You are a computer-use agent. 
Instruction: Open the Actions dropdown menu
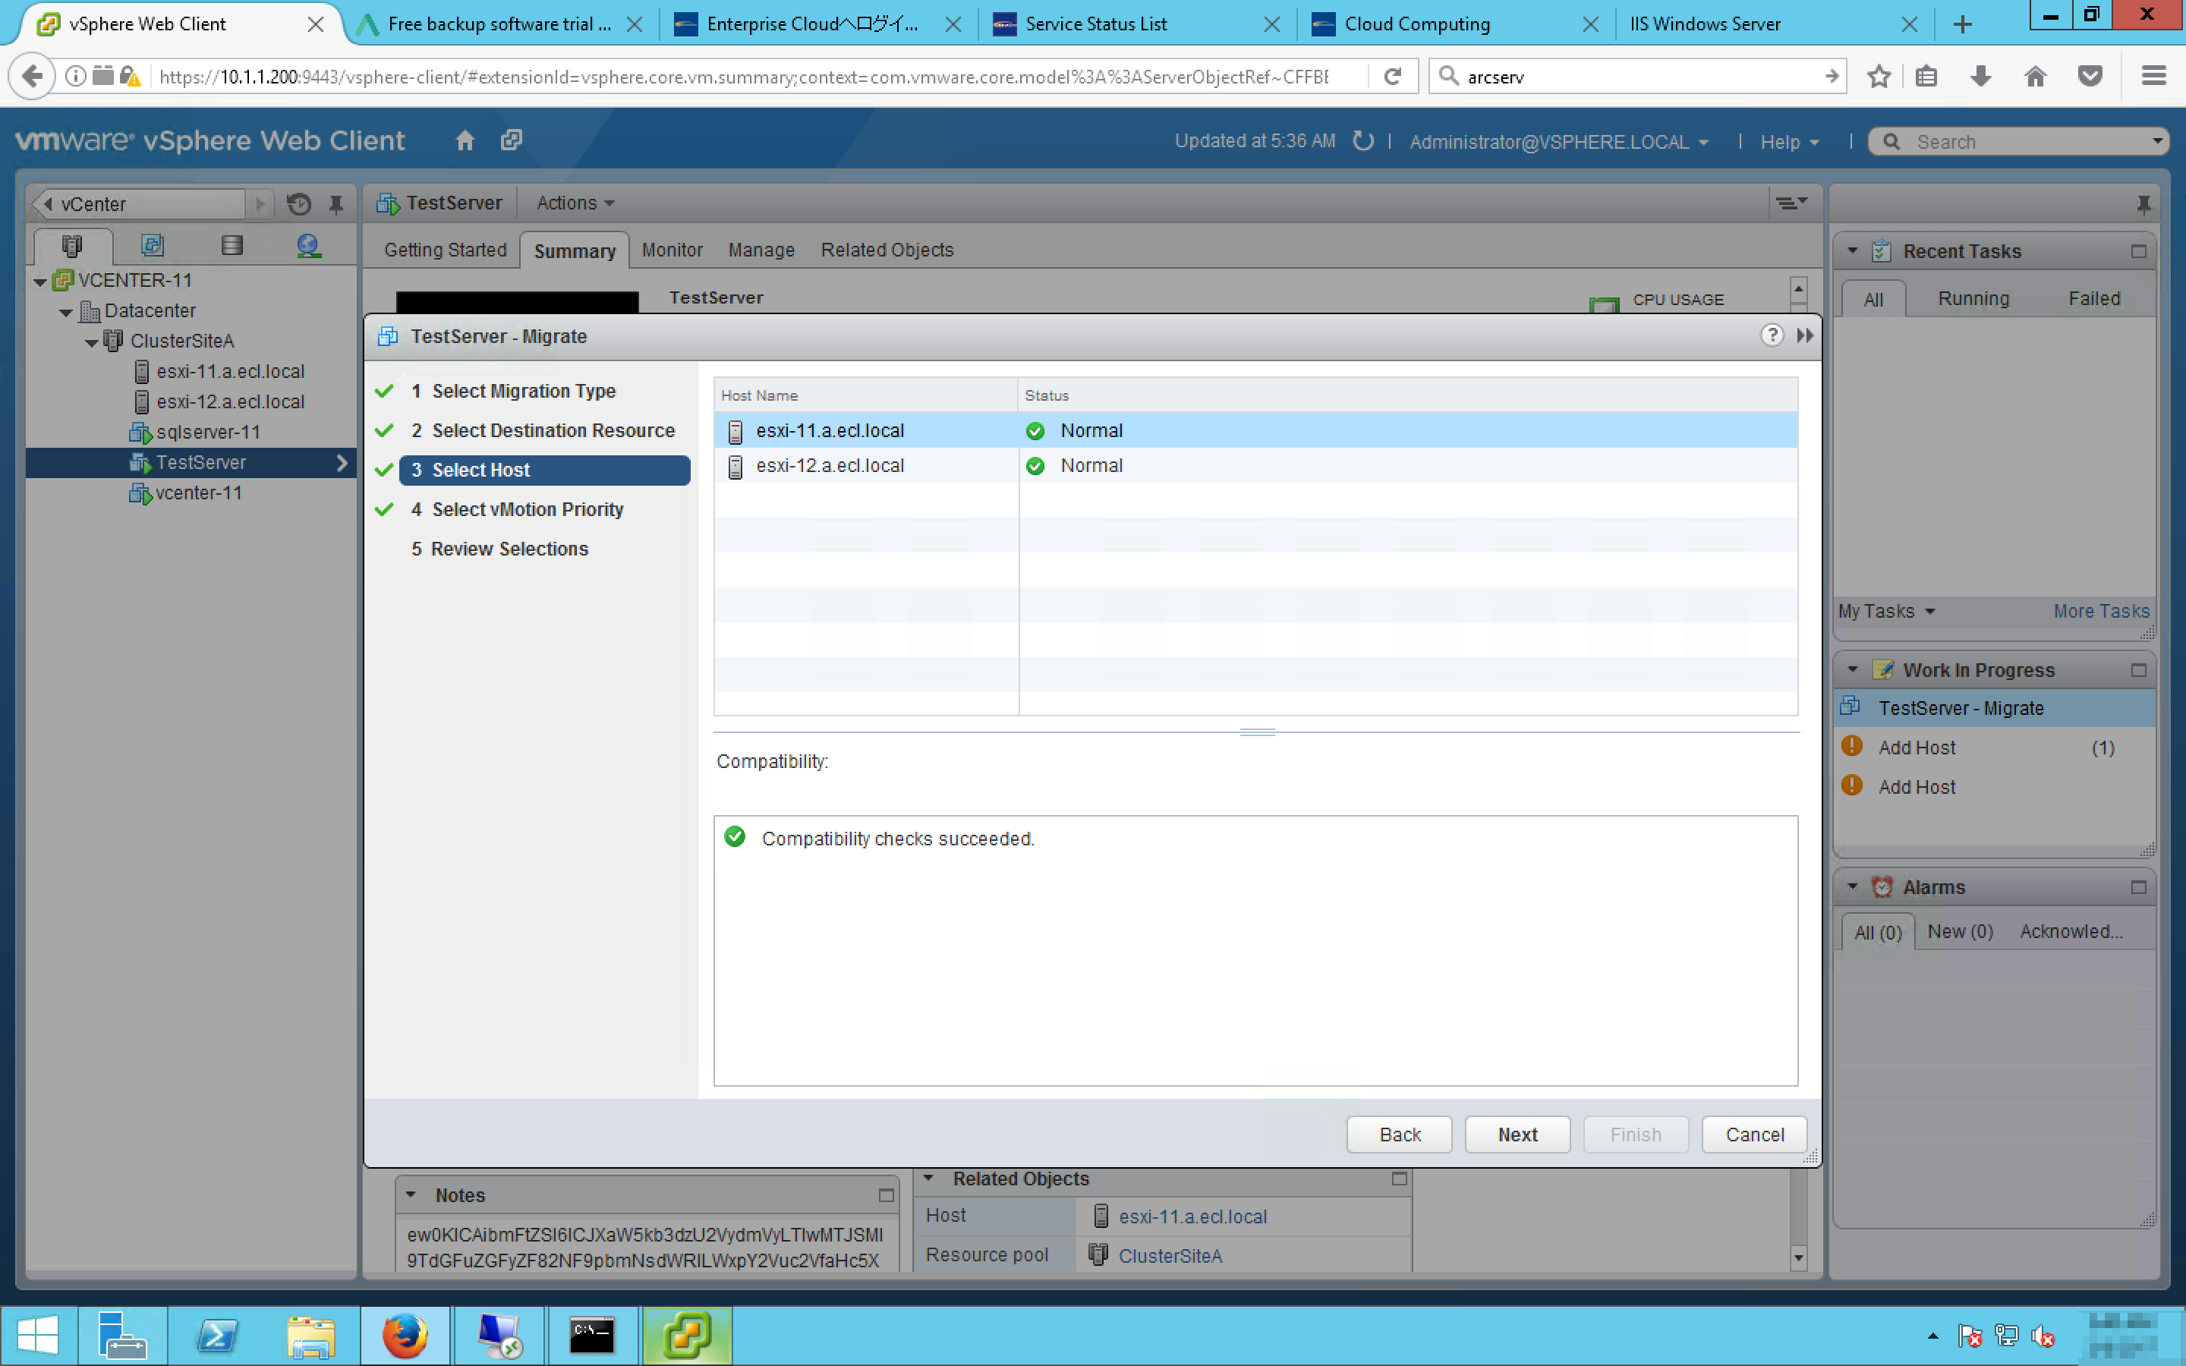[575, 203]
